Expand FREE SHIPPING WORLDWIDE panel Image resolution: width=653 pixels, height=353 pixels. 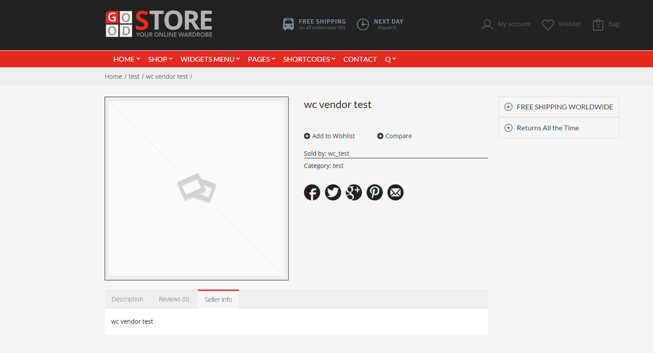pos(559,107)
